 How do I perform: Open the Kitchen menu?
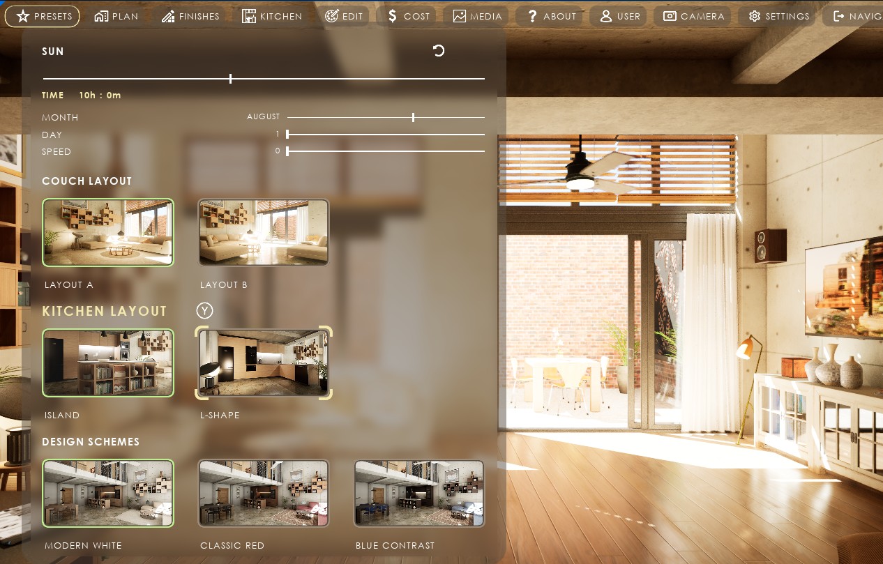272,16
